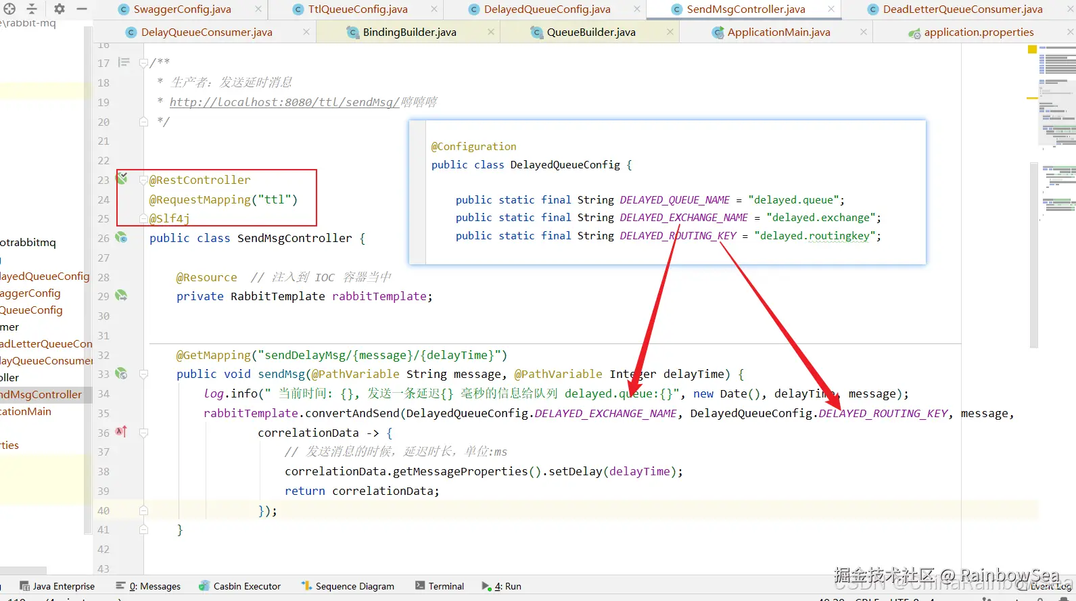
Task: Click line number 30 in gutter
Action: click(103, 316)
